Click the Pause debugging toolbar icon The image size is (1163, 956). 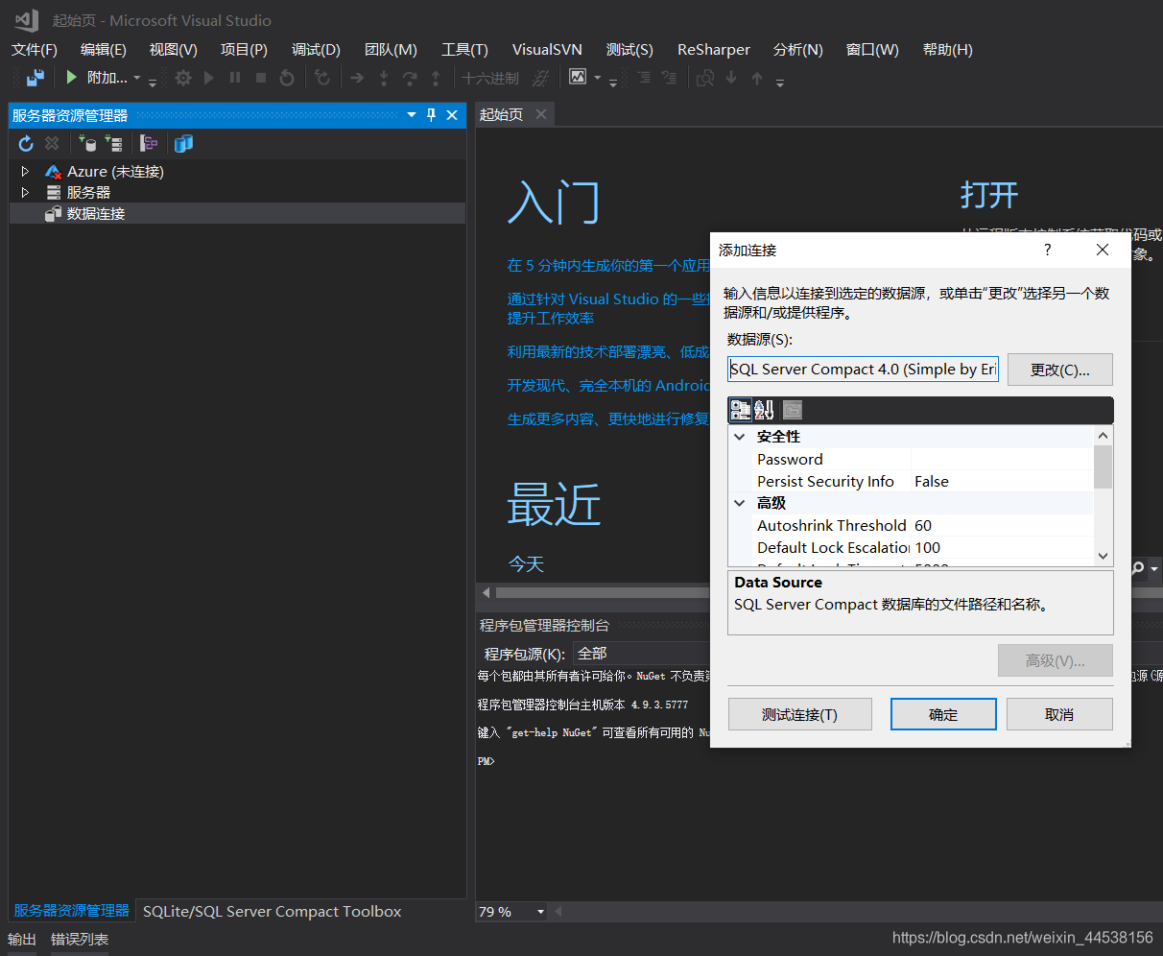click(x=235, y=78)
